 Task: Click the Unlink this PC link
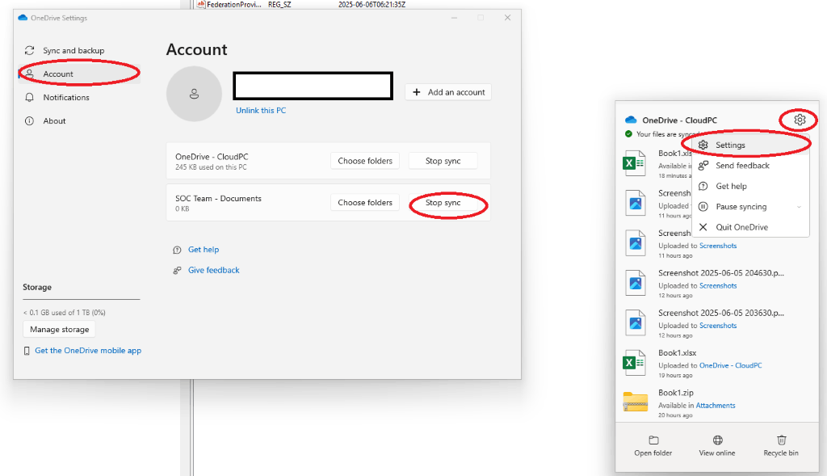point(261,110)
